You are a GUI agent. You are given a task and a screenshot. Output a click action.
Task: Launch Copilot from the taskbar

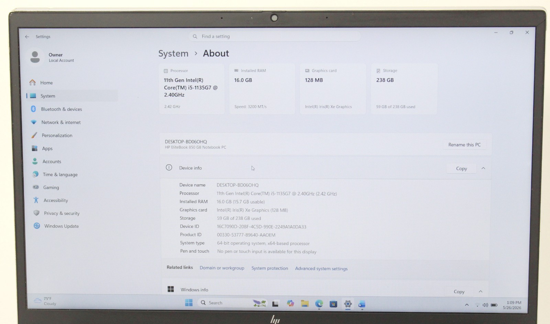[x=290, y=303]
